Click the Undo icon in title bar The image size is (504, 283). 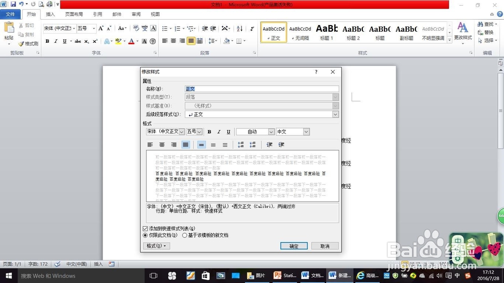click(22, 4)
